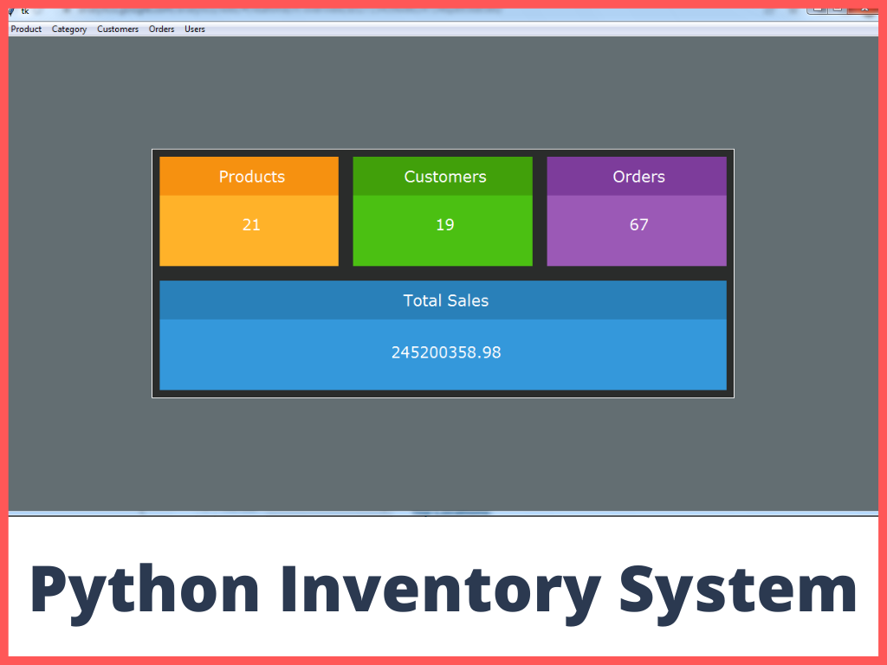Select the Orders count showing 67
This screenshot has height=665, width=887.
638,224
